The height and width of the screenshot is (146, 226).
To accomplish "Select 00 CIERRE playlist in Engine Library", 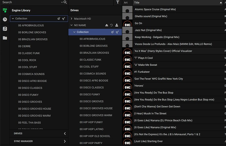I will click(x=24, y=46).
